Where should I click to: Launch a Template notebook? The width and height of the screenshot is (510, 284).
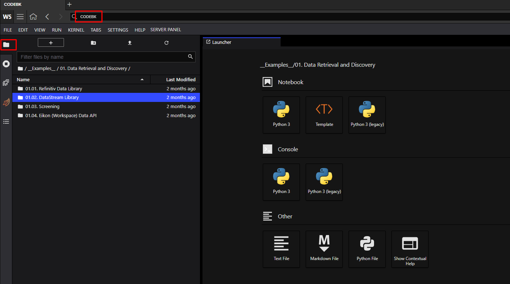[324, 115]
